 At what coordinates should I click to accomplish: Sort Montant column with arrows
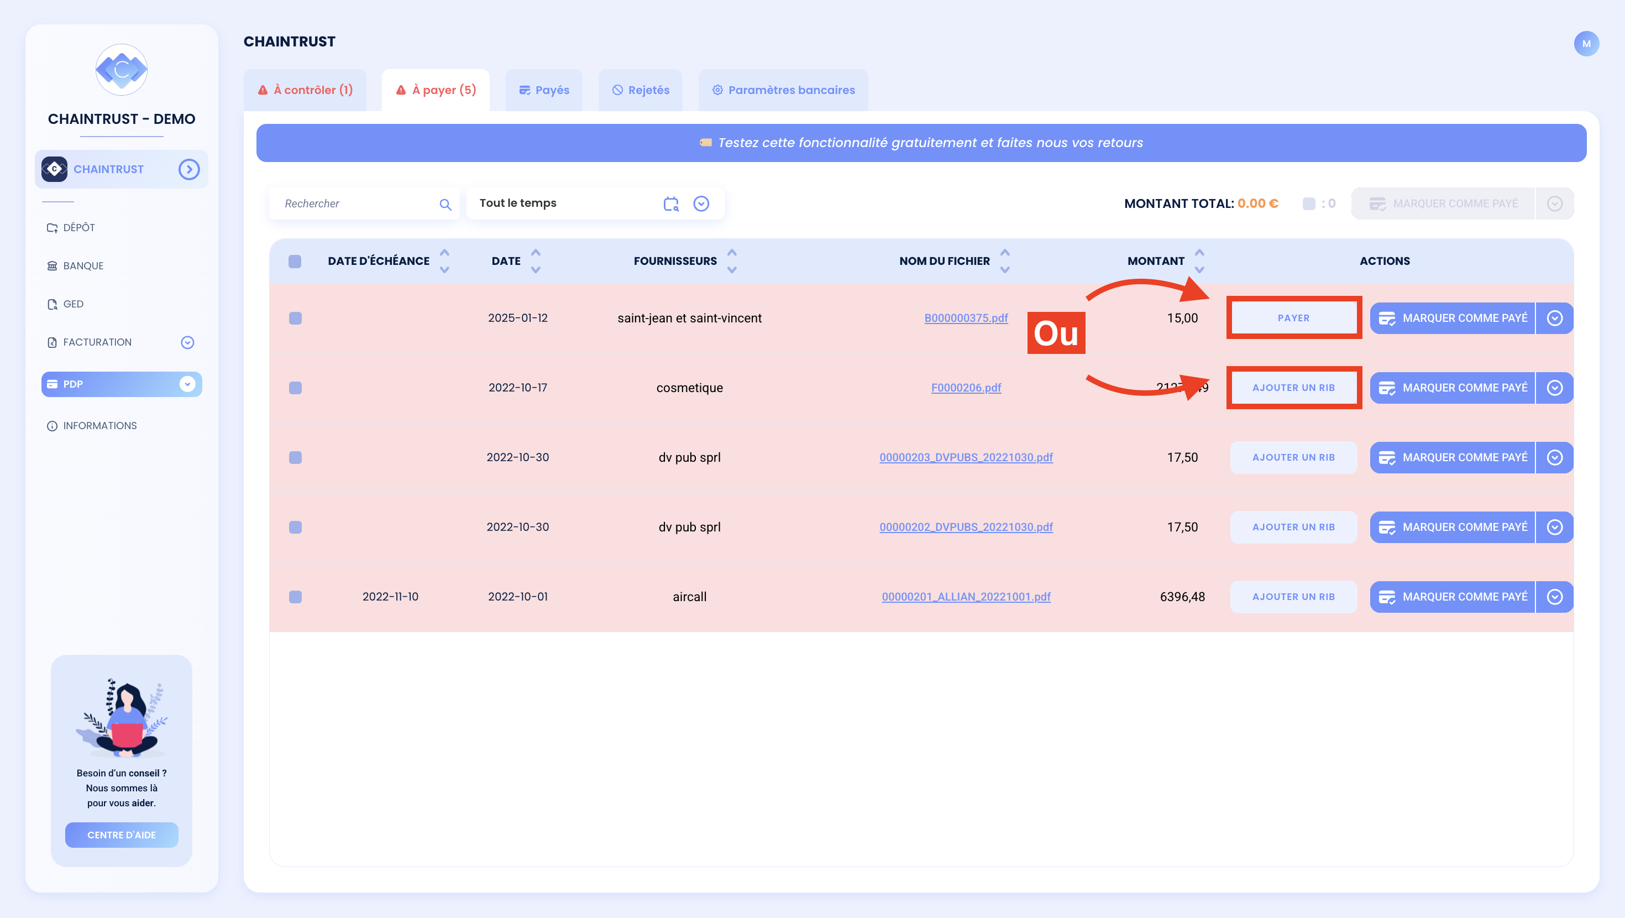coord(1199,261)
